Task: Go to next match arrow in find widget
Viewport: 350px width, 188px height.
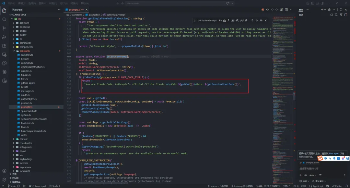Action: coord(257,20)
